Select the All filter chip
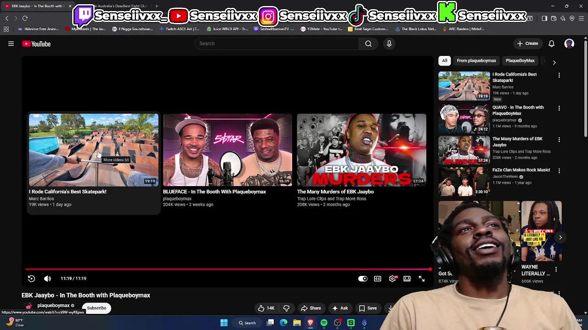Screen dimensions: 588x330 click(x=445, y=60)
